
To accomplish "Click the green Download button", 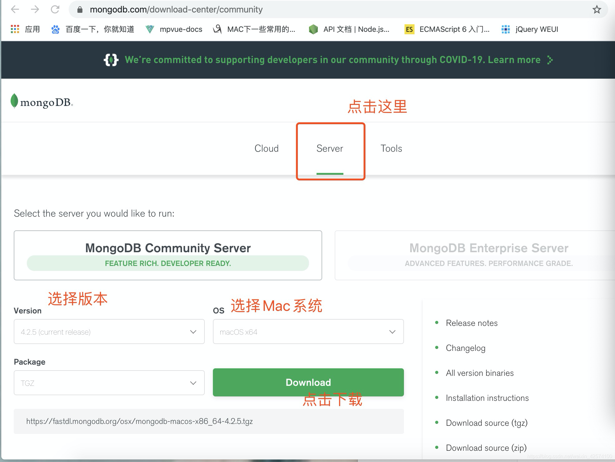I will [308, 382].
